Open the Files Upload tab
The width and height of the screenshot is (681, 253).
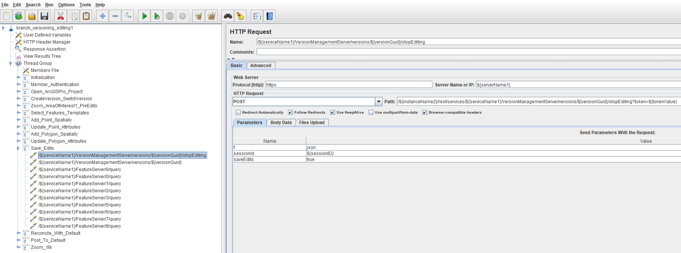pyautogui.click(x=312, y=123)
